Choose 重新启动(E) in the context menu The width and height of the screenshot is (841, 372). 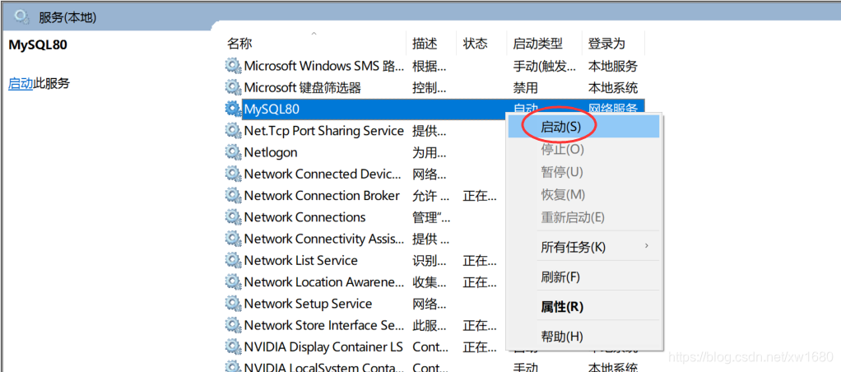(x=583, y=217)
